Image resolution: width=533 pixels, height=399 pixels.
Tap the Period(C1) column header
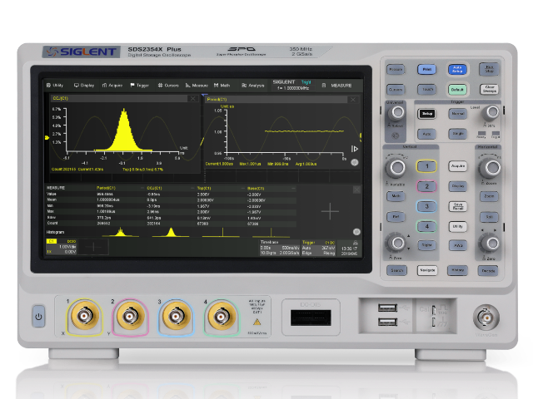click(x=107, y=188)
